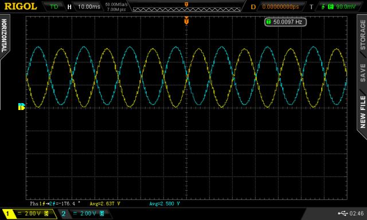Open the trigger level 90.0mV setting
The width and height of the screenshot is (367, 220).
coord(346,7)
